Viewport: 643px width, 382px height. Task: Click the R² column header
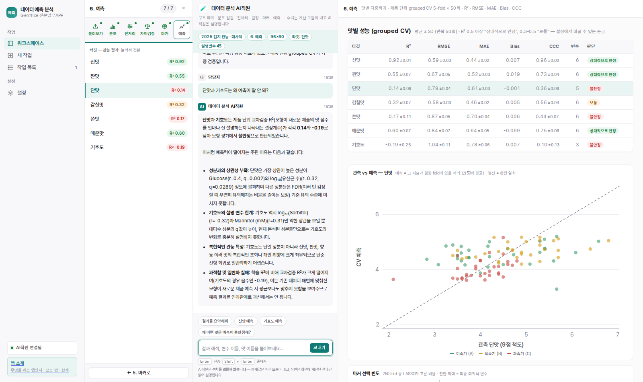[x=408, y=46]
